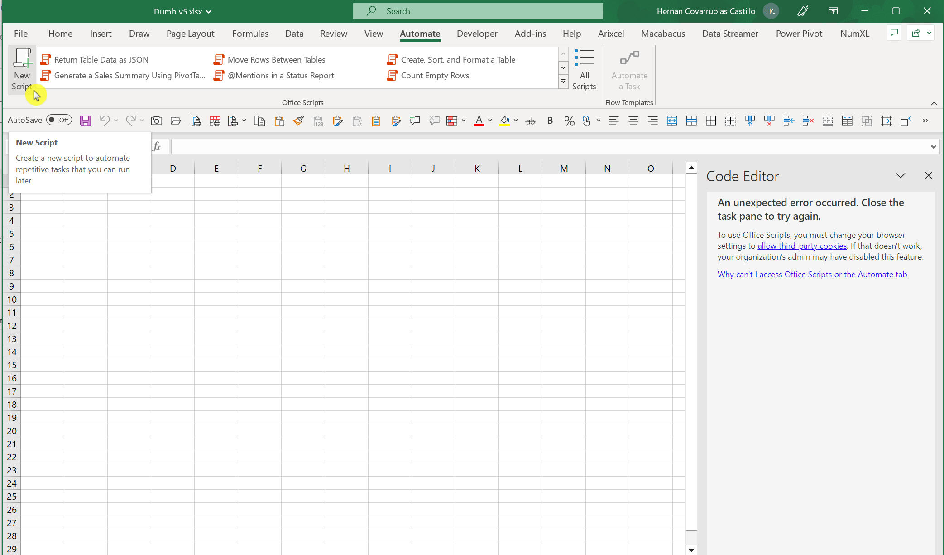Click the New Comment icon

(415, 121)
